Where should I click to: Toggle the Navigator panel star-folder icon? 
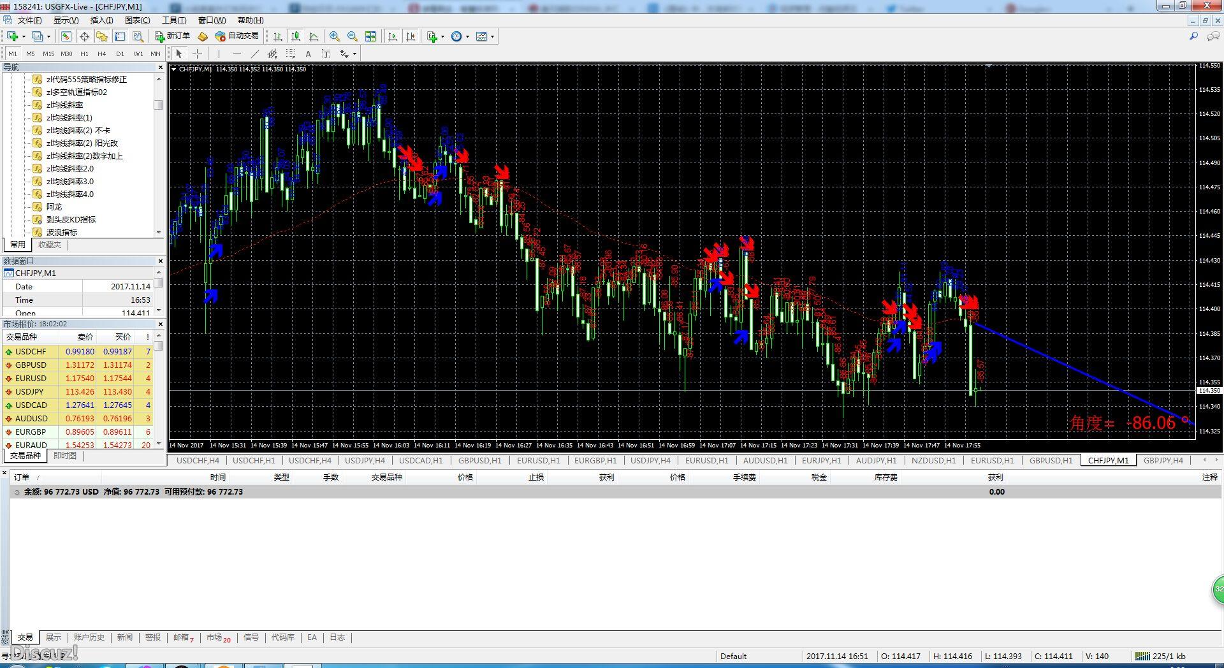pos(102,36)
